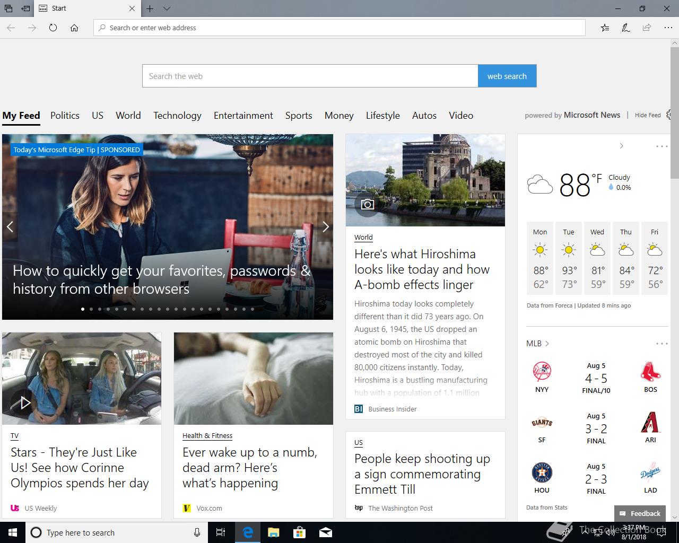Click the Feedback button
679x543 pixels.
click(640, 513)
